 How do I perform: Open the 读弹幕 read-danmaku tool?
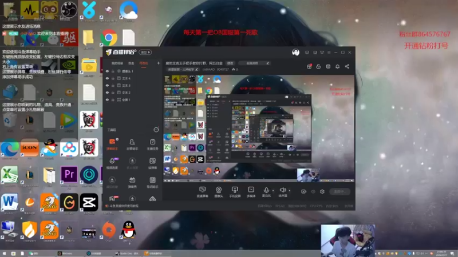[152, 163]
